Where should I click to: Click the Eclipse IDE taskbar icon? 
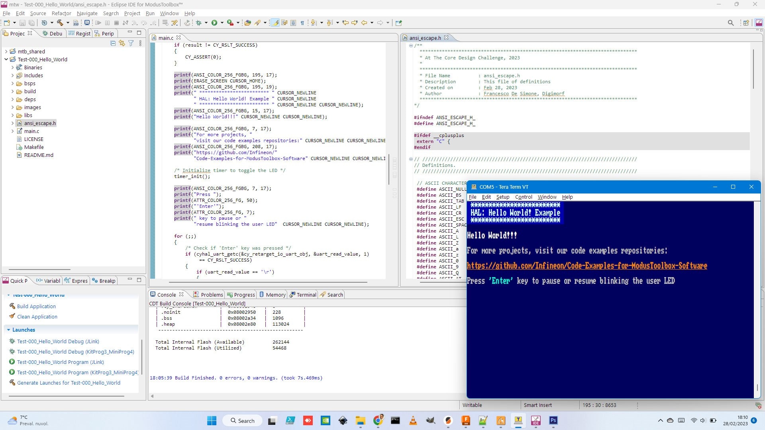(x=535, y=420)
